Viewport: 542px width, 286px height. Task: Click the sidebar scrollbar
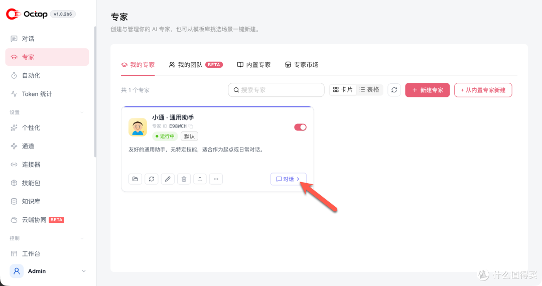[x=95, y=91]
